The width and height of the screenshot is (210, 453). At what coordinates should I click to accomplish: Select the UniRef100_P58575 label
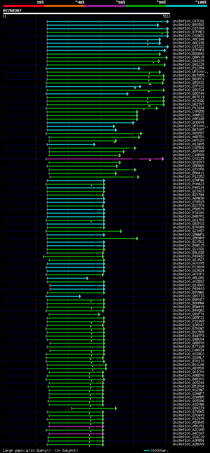(x=188, y=209)
